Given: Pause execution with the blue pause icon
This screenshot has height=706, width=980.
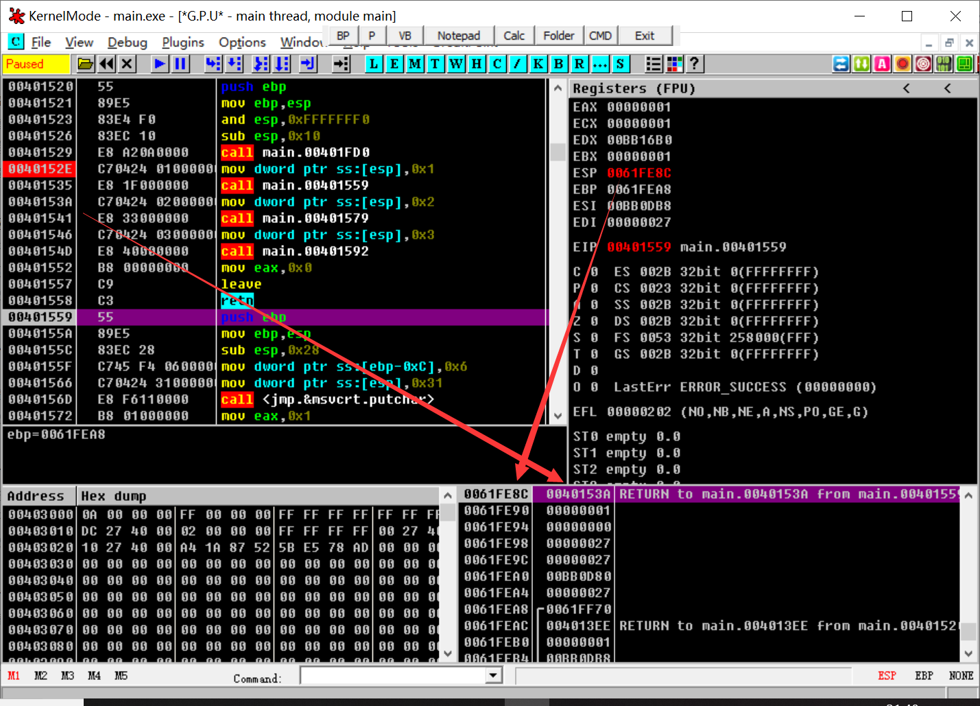Looking at the screenshot, I should 180,64.
